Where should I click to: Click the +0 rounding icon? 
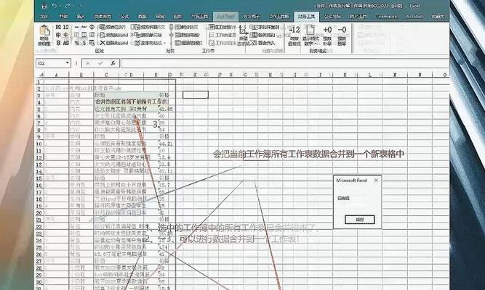tap(327, 30)
